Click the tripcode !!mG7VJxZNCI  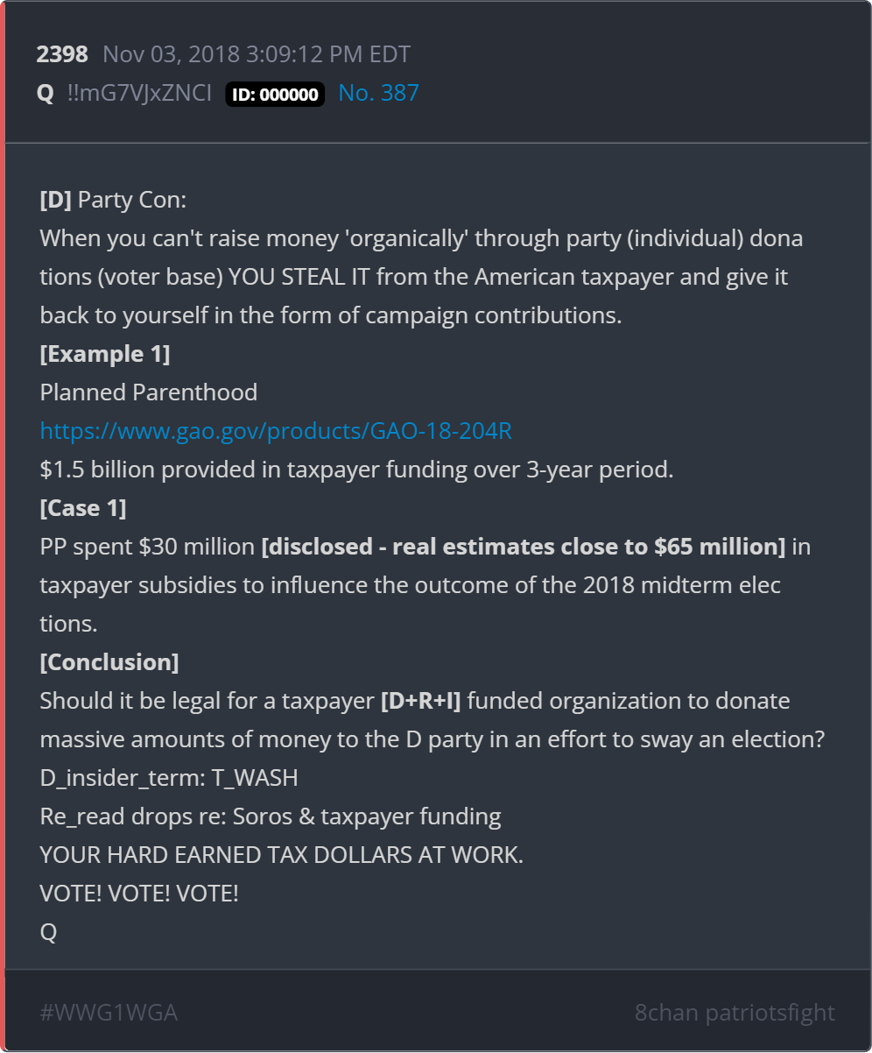(x=139, y=93)
